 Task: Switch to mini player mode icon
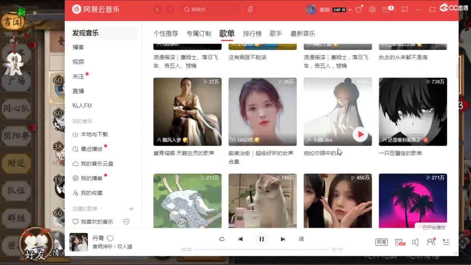pos(405,10)
